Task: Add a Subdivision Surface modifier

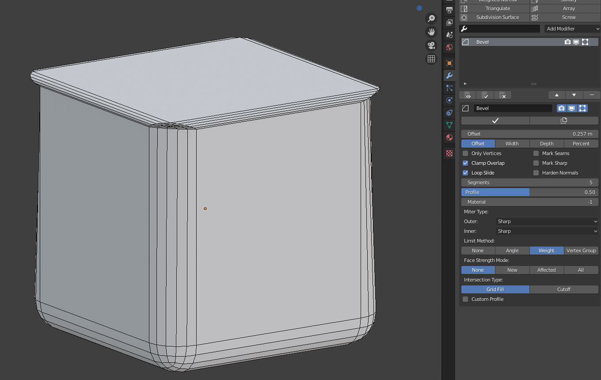Action: (x=494, y=17)
